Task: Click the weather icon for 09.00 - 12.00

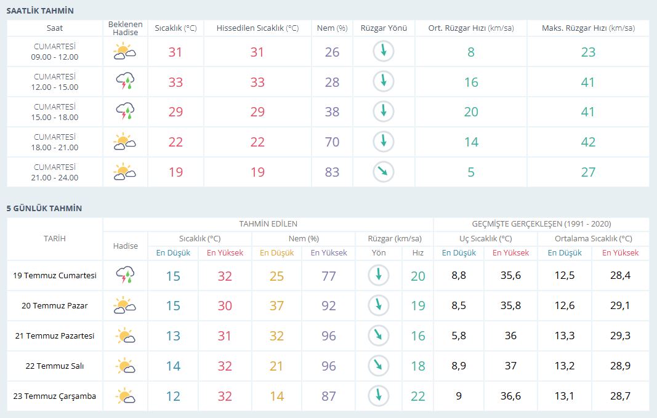Action: click(x=125, y=52)
